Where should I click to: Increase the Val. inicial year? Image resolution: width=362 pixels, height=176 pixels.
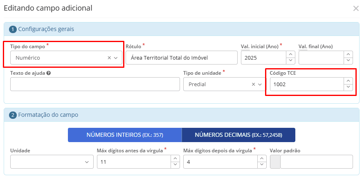click(x=290, y=54)
